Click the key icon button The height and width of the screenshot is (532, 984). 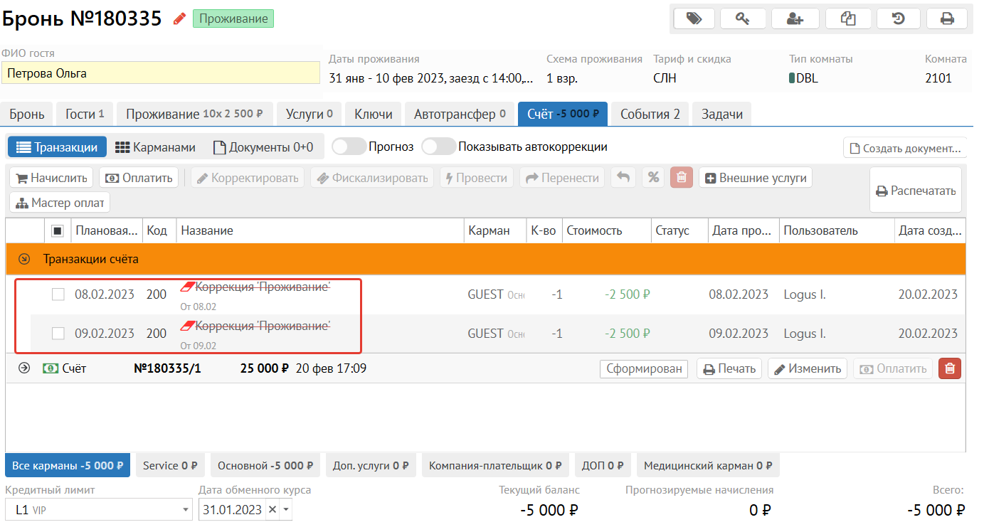coord(743,18)
